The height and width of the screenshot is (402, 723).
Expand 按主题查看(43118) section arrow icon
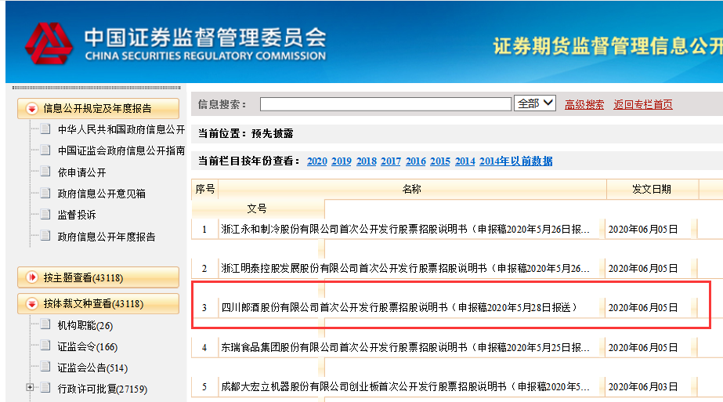click(x=32, y=277)
